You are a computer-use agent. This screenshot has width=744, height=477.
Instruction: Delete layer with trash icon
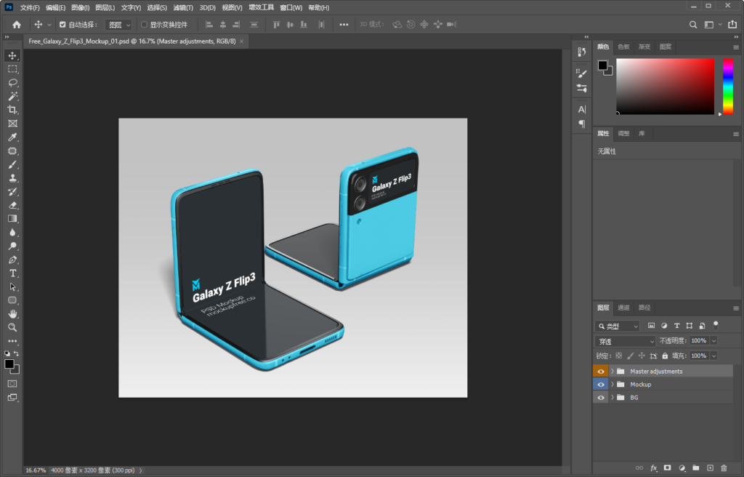point(724,468)
